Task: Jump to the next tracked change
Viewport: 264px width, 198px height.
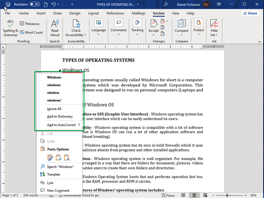Action: 162,33
